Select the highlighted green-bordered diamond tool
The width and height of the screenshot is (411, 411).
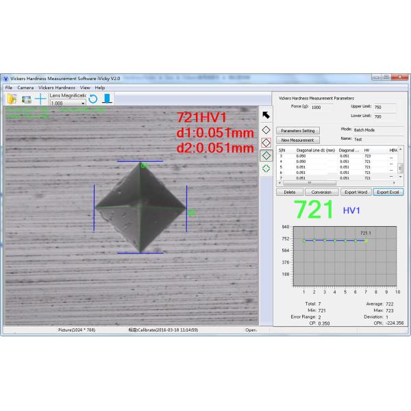click(266, 155)
